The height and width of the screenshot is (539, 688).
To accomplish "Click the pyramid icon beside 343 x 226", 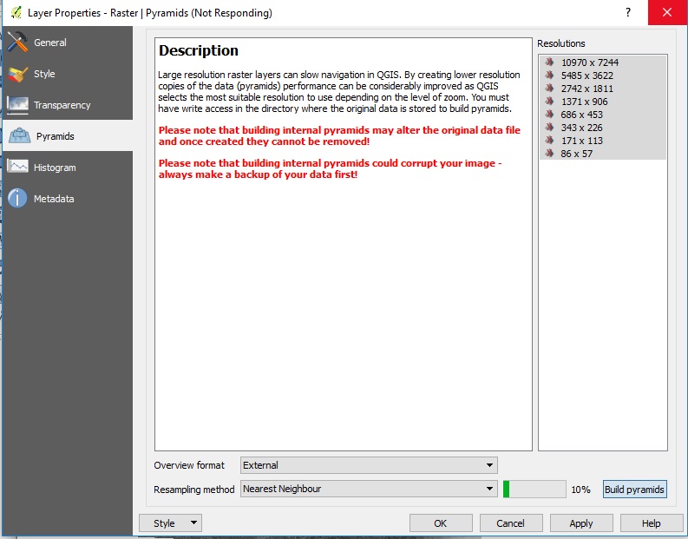I will (x=549, y=128).
